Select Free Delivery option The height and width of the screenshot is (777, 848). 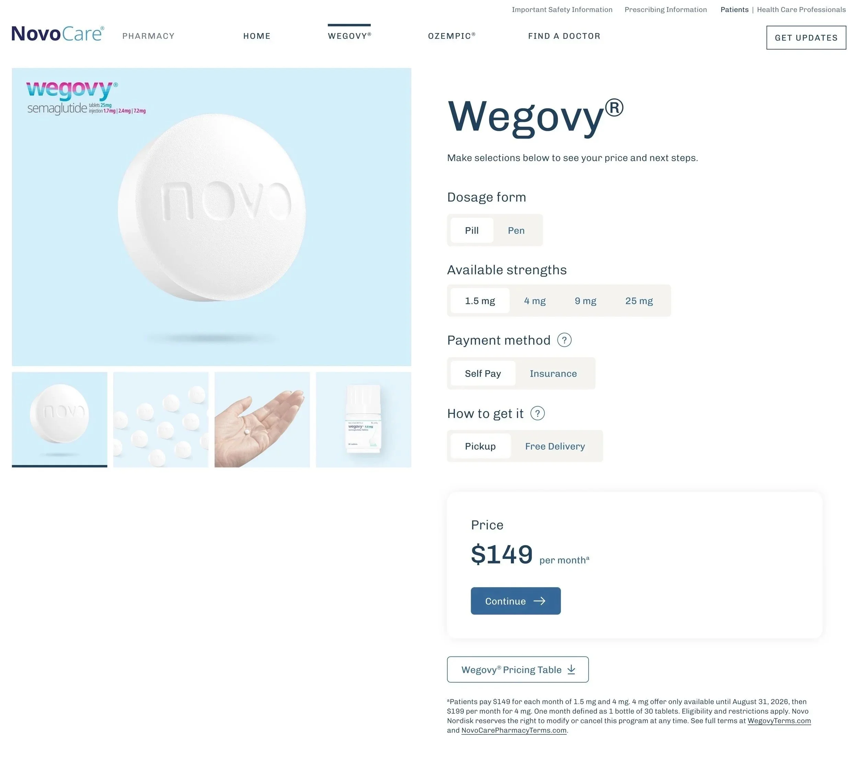555,446
